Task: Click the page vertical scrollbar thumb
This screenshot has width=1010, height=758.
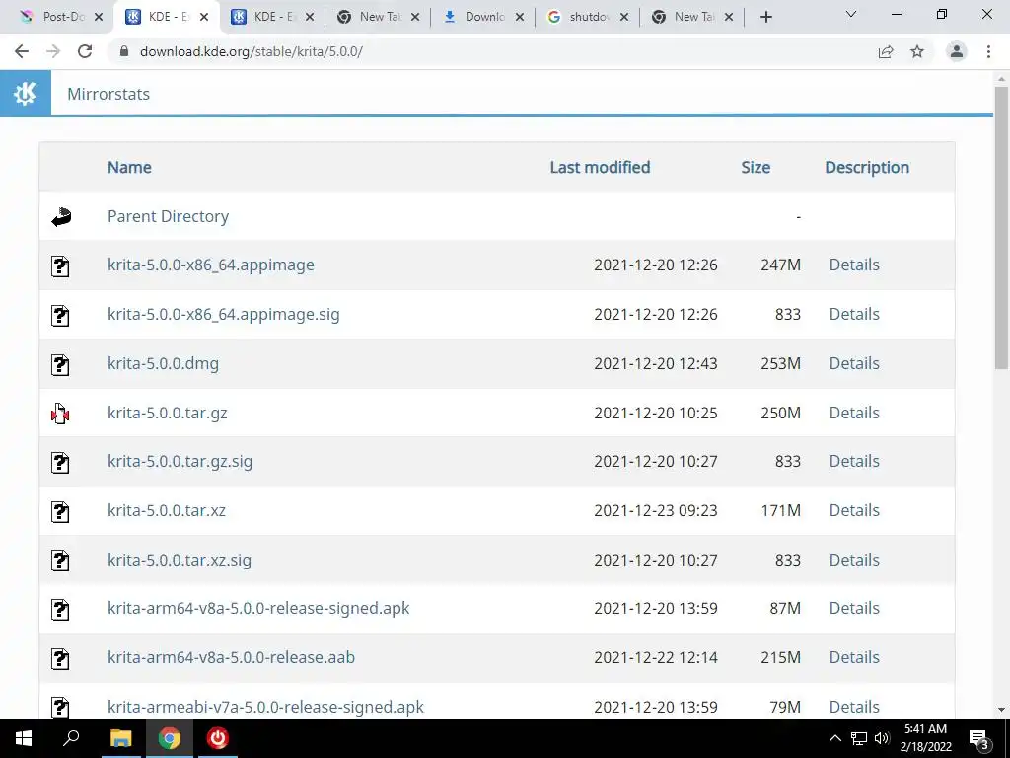Action: coord(1001,228)
